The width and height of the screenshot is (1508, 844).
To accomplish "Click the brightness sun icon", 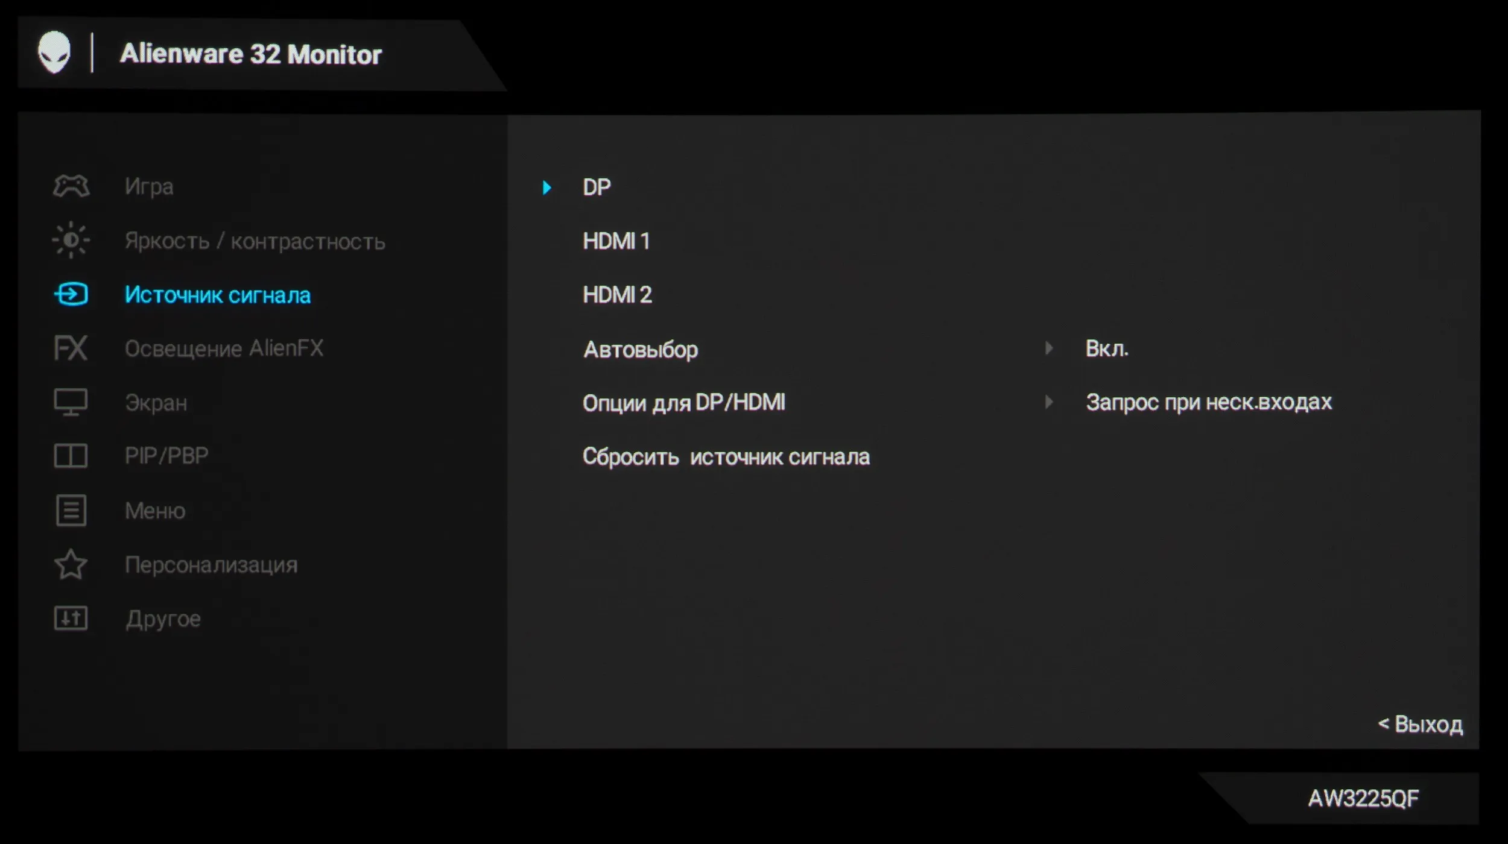I will click(71, 240).
